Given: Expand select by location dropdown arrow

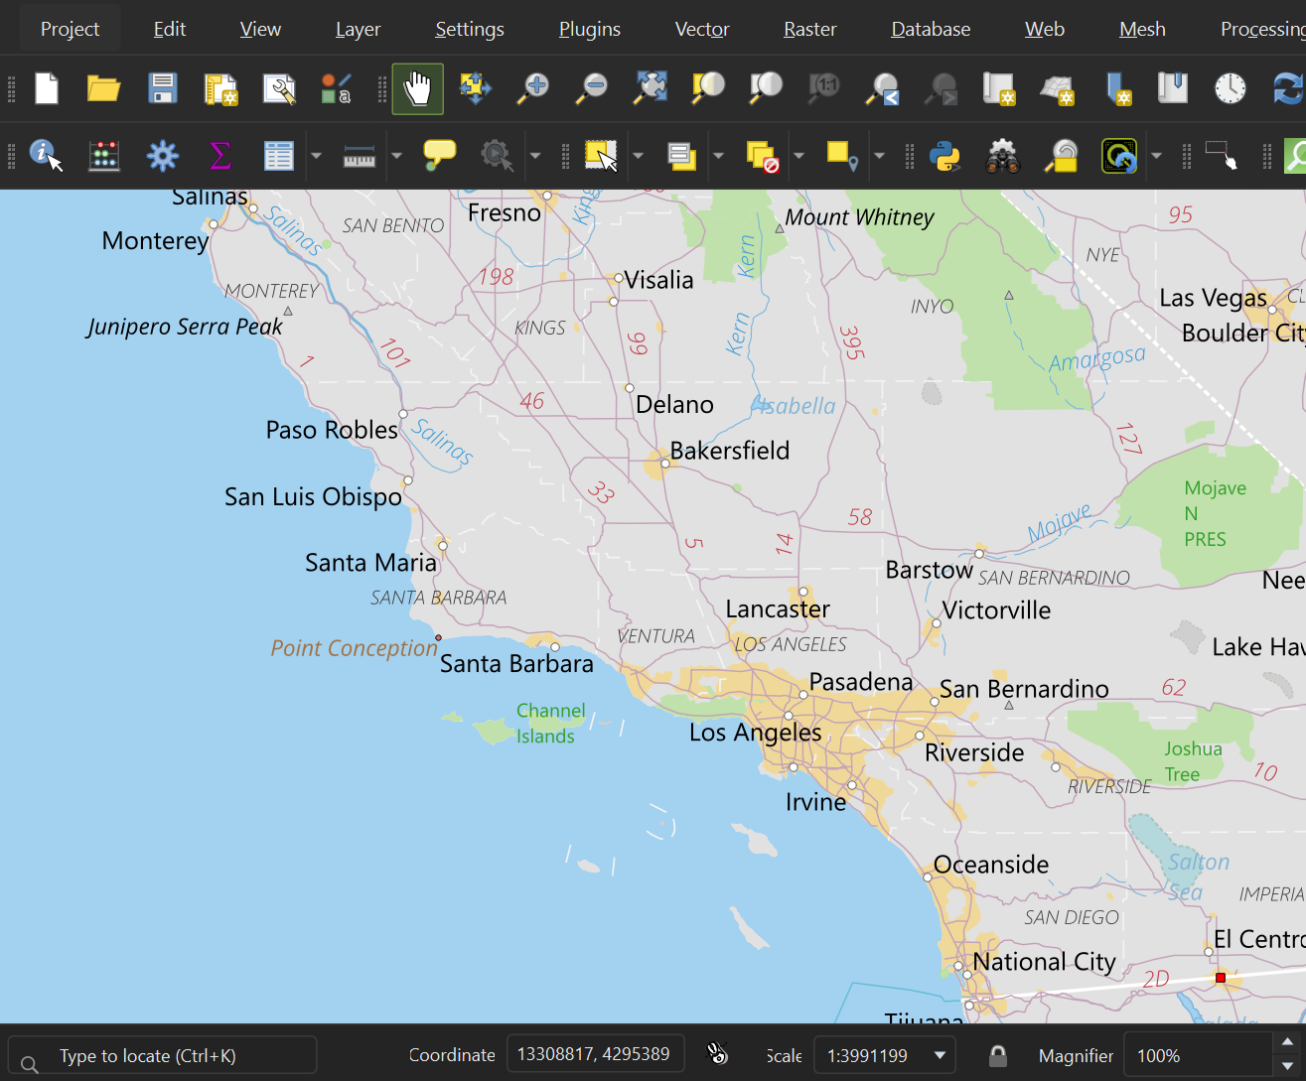Looking at the screenshot, I should (x=879, y=156).
